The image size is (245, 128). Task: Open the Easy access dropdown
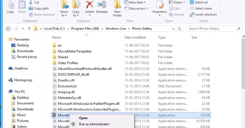[136, 8]
